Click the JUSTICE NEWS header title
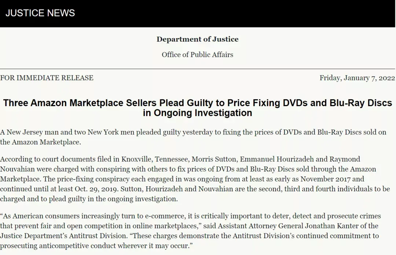This screenshot has width=396, height=255. point(40,13)
